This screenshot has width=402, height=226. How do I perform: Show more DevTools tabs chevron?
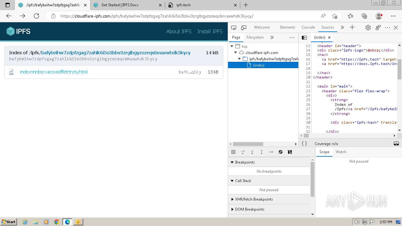tap(342, 27)
